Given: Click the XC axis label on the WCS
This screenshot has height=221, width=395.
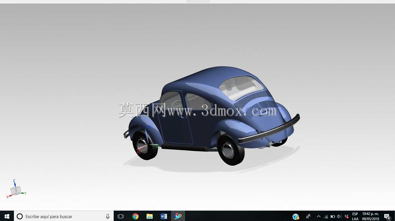Looking at the screenshot, I should 139,152.
